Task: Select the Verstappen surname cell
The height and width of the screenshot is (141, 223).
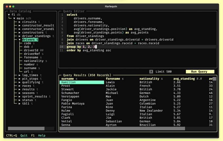Action: pos(70,97)
